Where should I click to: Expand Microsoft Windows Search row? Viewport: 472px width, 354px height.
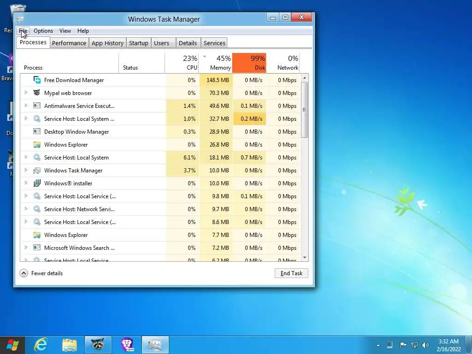(x=26, y=248)
